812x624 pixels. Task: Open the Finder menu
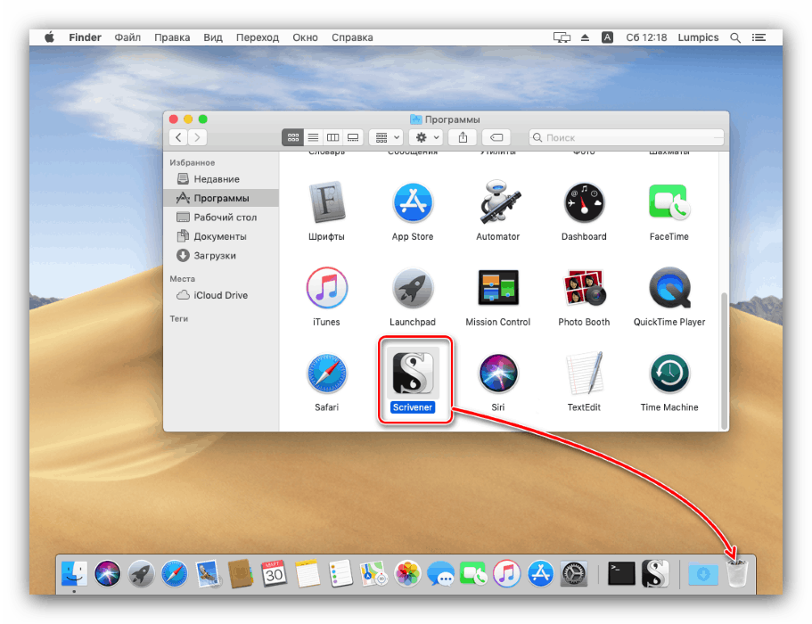[x=85, y=37]
